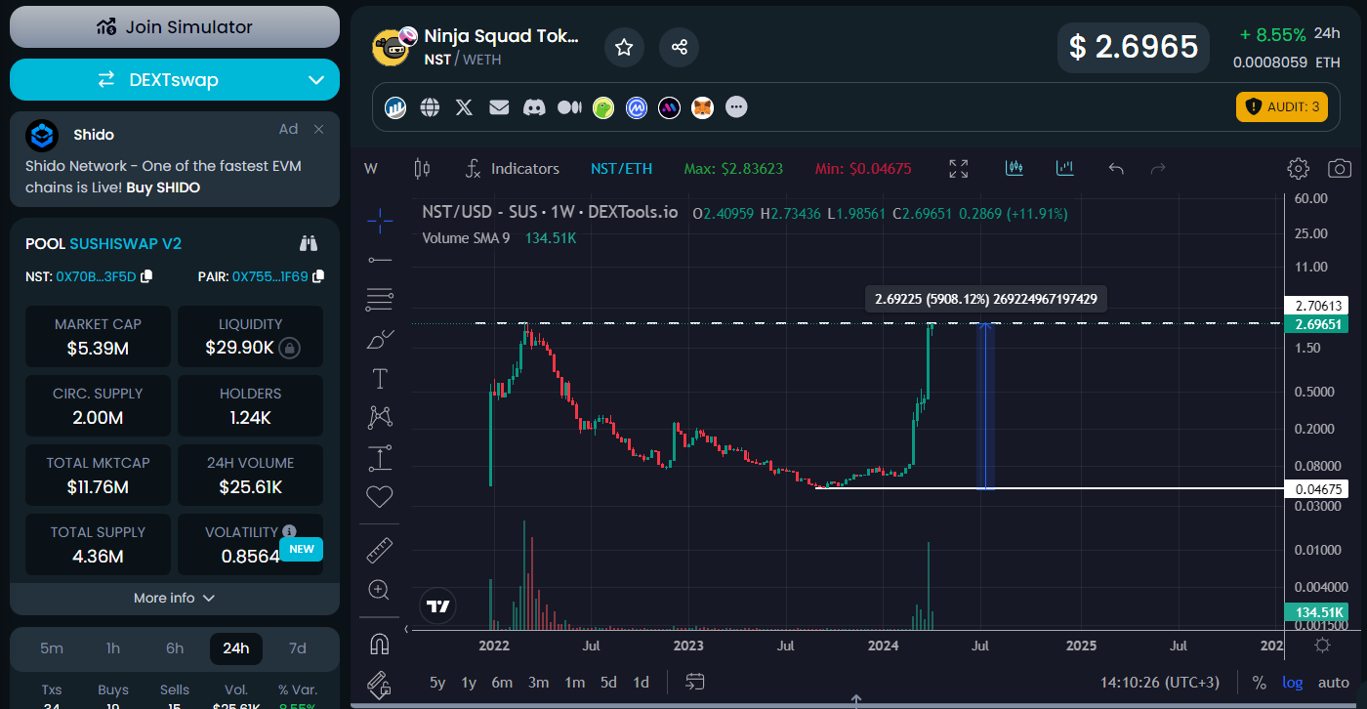Select the 24h stats tab
Image resolution: width=1367 pixels, height=709 pixels.
point(236,648)
